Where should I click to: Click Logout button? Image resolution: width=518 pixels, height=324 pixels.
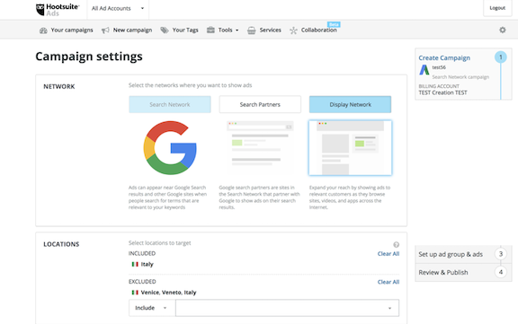tap(497, 8)
